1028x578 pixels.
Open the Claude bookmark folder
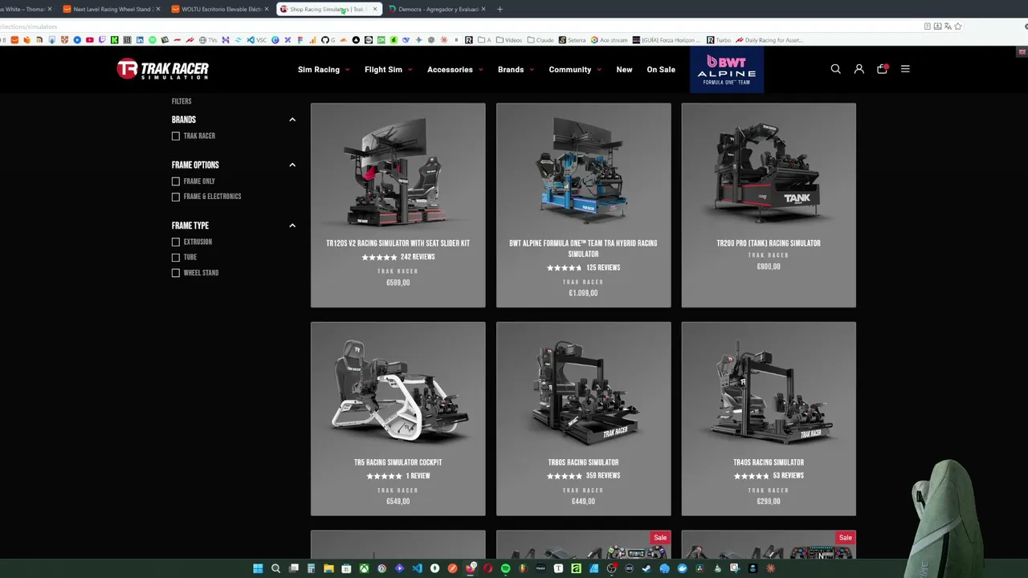(x=540, y=40)
